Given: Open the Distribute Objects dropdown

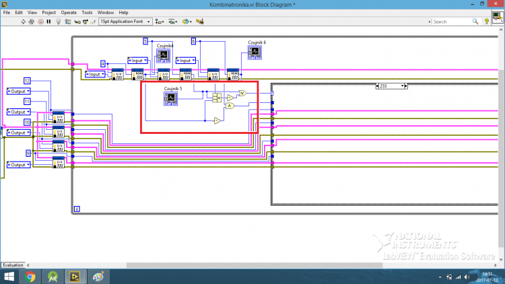Looking at the screenshot, I should 173,22.
